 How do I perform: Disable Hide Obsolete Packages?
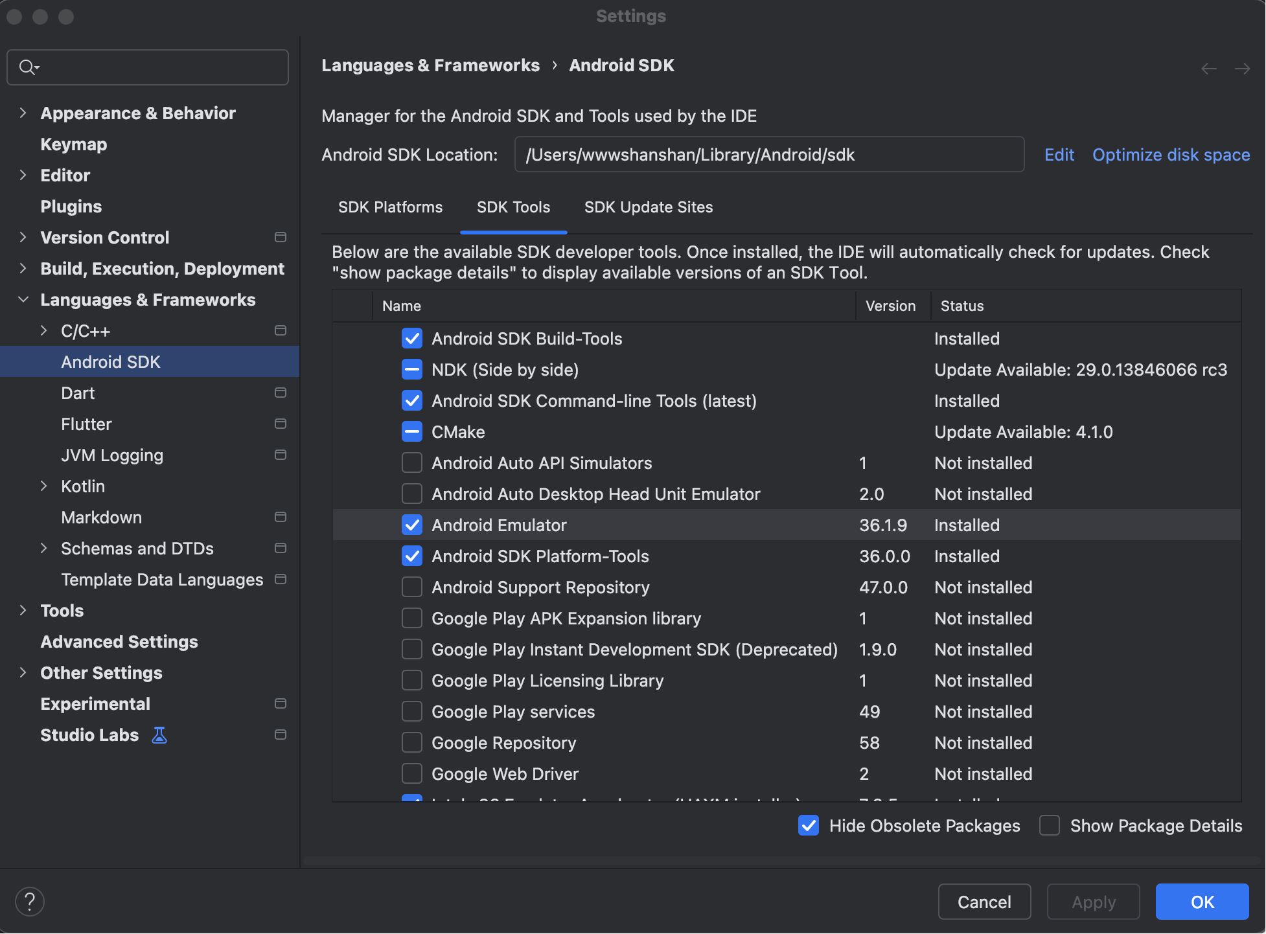point(809,826)
